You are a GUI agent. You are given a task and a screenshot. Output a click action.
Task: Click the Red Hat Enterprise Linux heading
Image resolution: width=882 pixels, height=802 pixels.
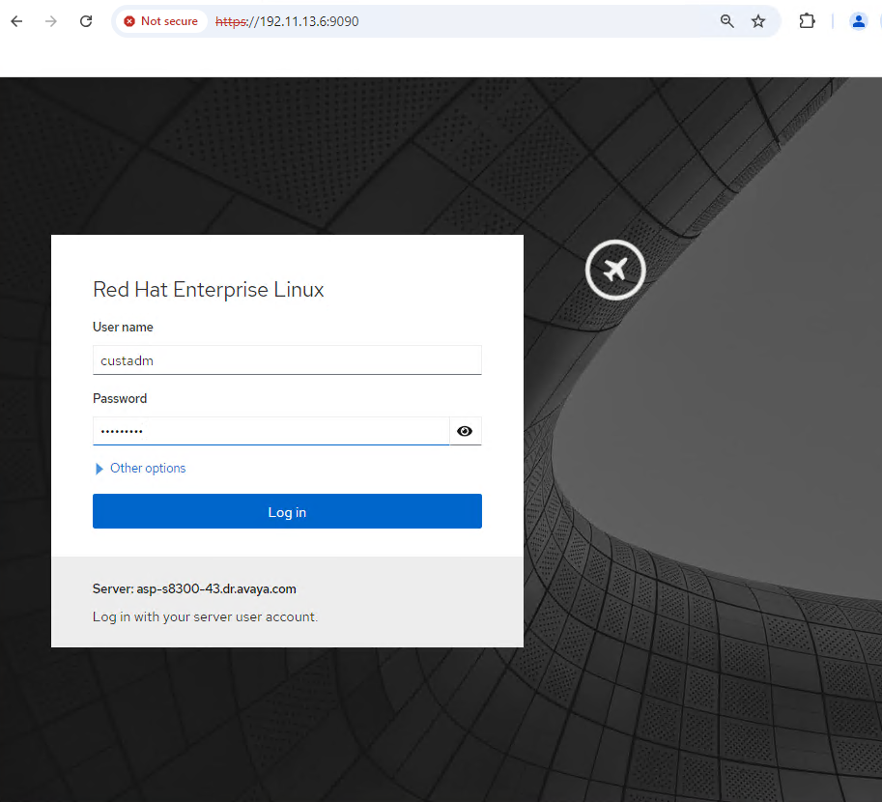(x=208, y=290)
